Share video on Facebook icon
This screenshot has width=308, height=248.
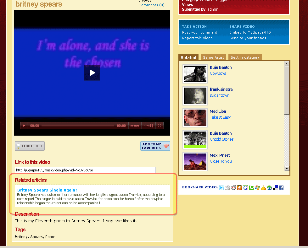coord(281,188)
